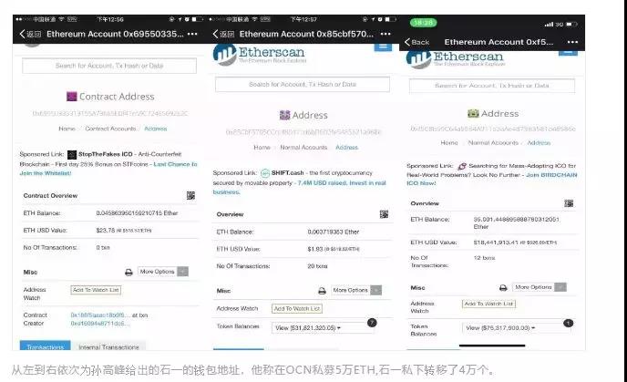Click ETH Balance value 0.003719363 Ether
Screen dimensions: 627x382
pyautogui.click(x=334, y=232)
